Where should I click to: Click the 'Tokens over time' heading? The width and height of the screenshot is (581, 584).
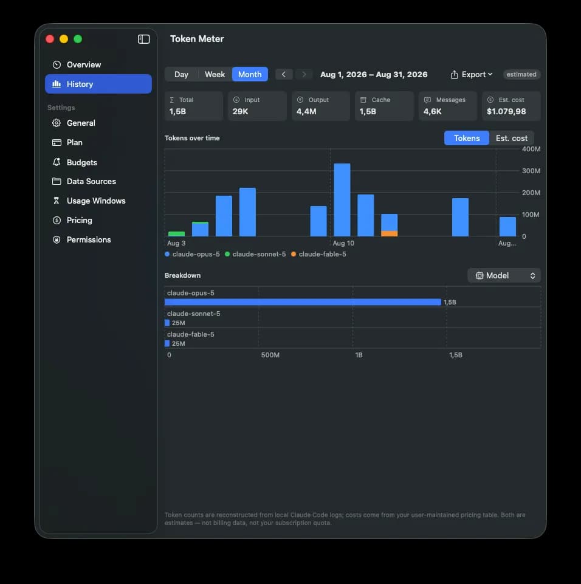192,138
